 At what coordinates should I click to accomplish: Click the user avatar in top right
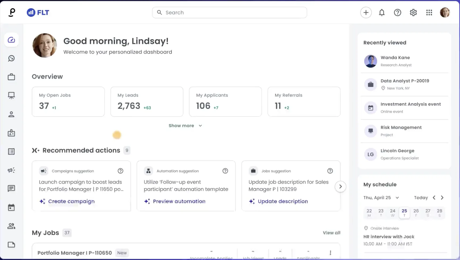point(445,12)
